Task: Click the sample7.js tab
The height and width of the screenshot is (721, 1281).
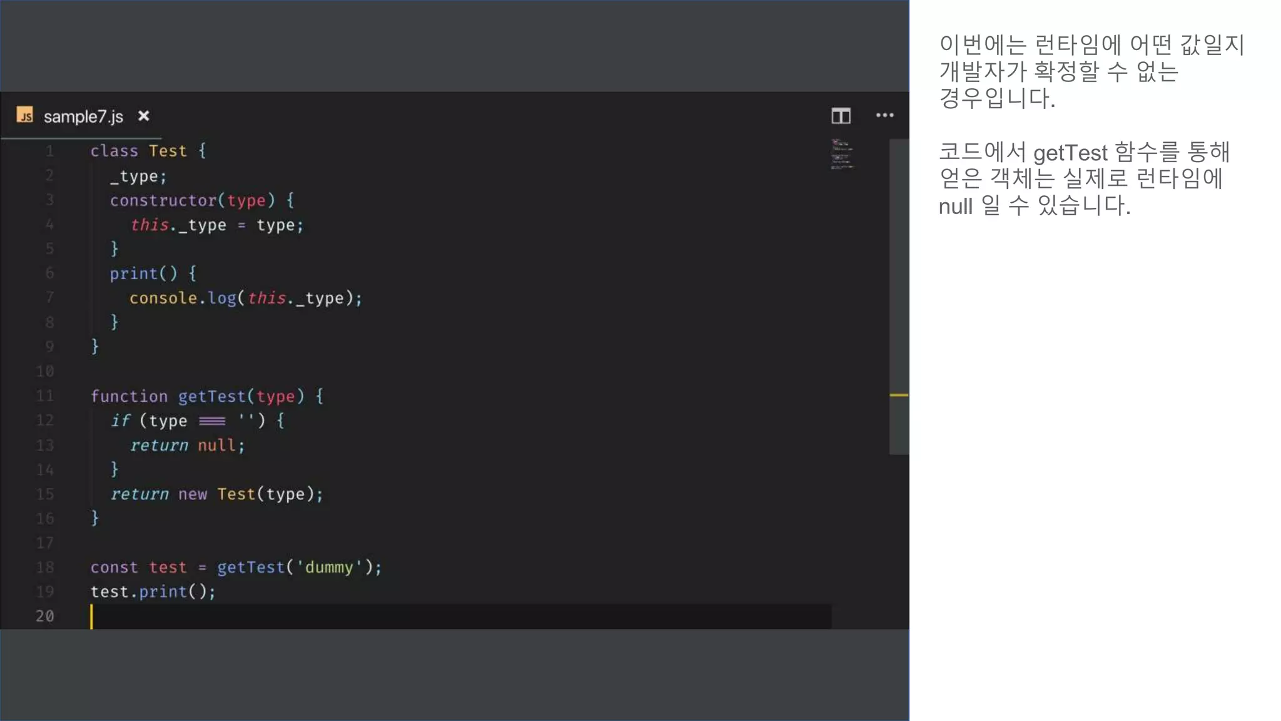Action: 82,116
